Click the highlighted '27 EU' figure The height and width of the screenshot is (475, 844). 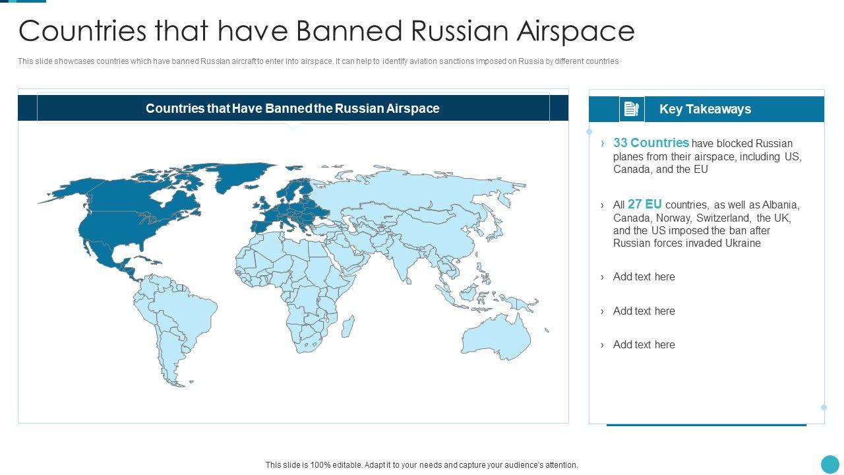(645, 205)
